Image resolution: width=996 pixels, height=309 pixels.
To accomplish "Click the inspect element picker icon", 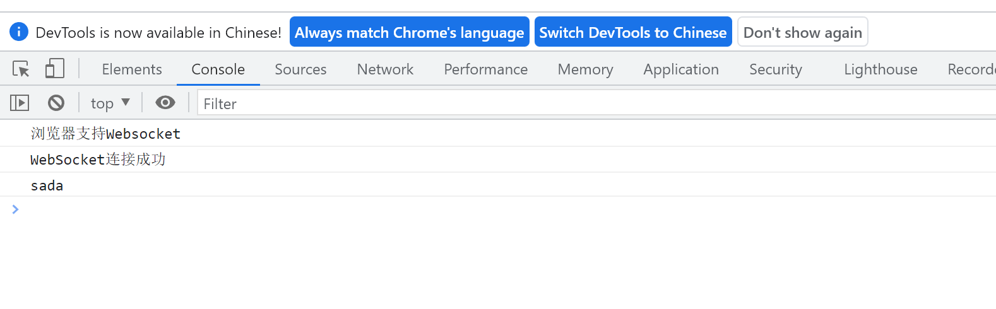I will (21, 69).
